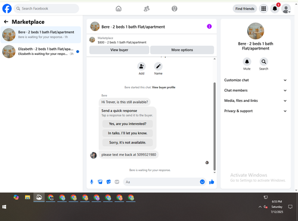This screenshot has width=298, height=221.
Task: Expand Privacy & support section
Action: [x=256, y=111]
